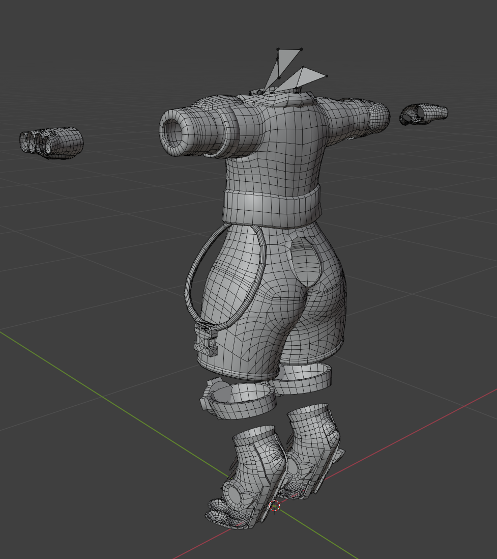The height and width of the screenshot is (559, 497).
Task: Click the collar at the jacket's neck opening
Action: (x=277, y=95)
